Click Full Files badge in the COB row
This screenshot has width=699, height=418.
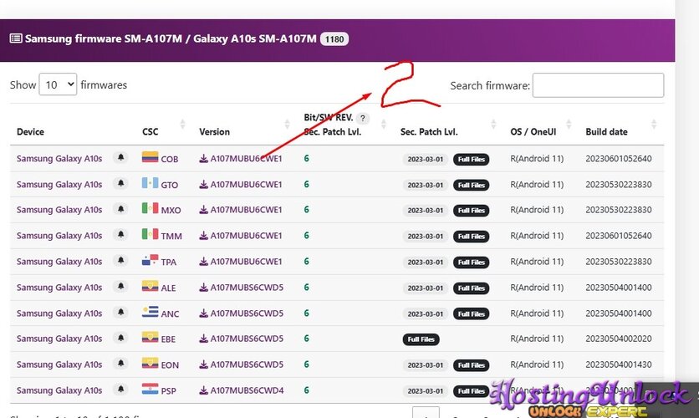pos(472,160)
